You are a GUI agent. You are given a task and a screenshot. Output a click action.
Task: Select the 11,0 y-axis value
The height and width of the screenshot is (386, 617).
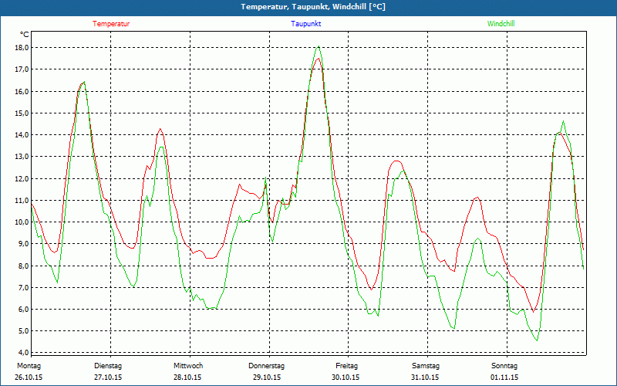pyautogui.click(x=22, y=200)
